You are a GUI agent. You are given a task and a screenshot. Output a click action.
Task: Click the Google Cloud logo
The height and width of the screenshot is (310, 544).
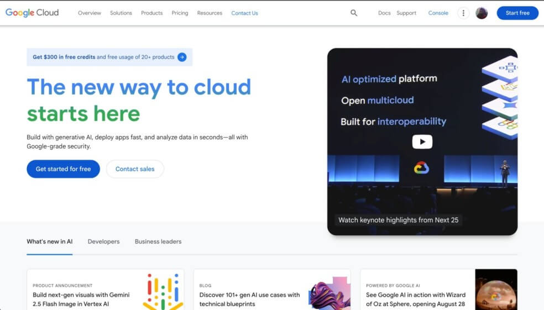point(32,13)
